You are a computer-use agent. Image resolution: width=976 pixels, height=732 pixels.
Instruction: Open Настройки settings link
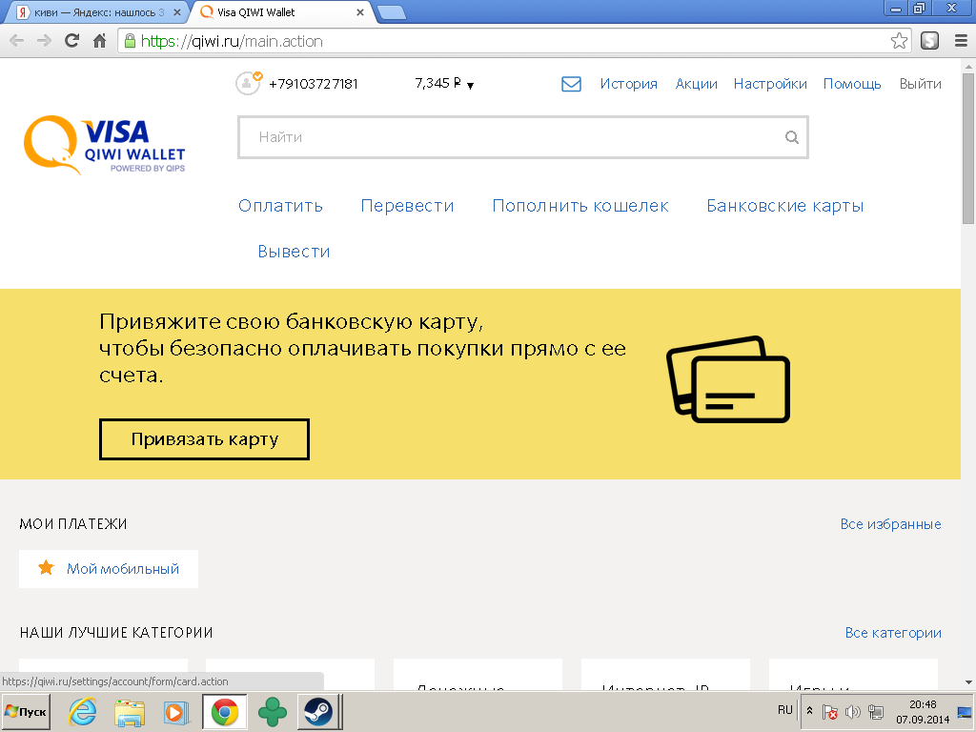tap(770, 84)
